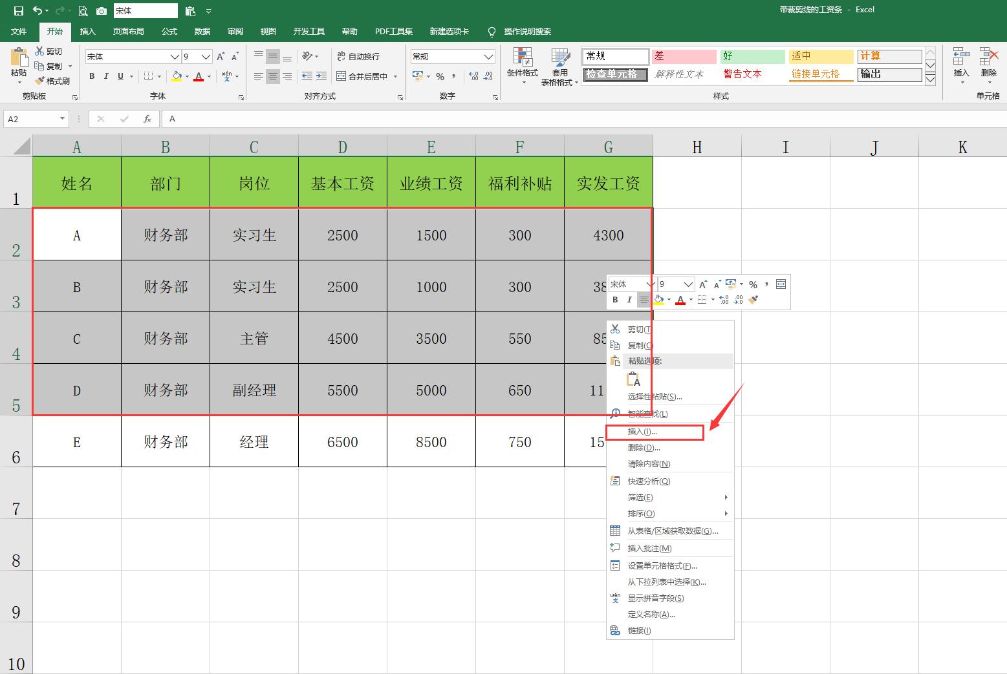Apply yellow fill color from ribbon
1007x674 pixels.
coord(177,76)
